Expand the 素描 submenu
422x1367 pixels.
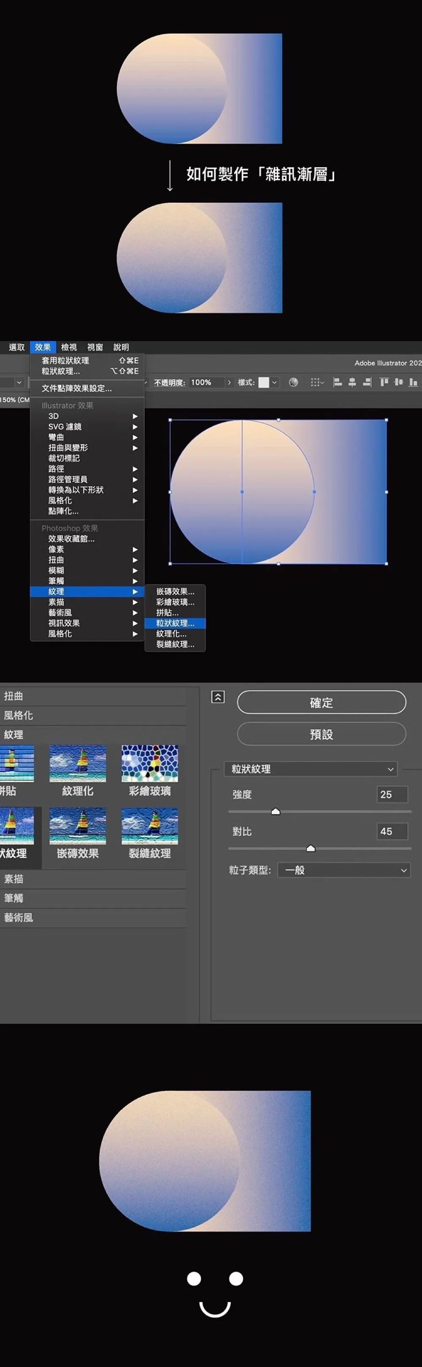pyautogui.click(x=87, y=602)
